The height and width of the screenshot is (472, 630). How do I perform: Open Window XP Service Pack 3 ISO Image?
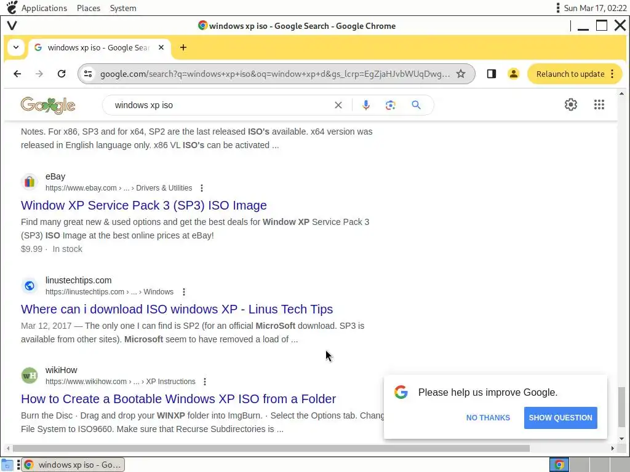pyautogui.click(x=144, y=205)
